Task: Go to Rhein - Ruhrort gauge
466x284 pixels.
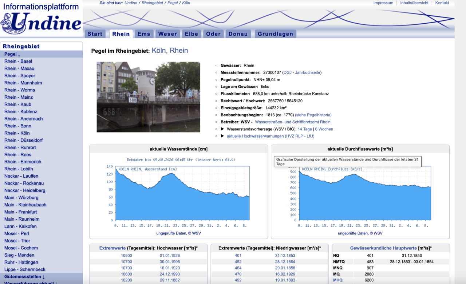Action: tap(21, 147)
